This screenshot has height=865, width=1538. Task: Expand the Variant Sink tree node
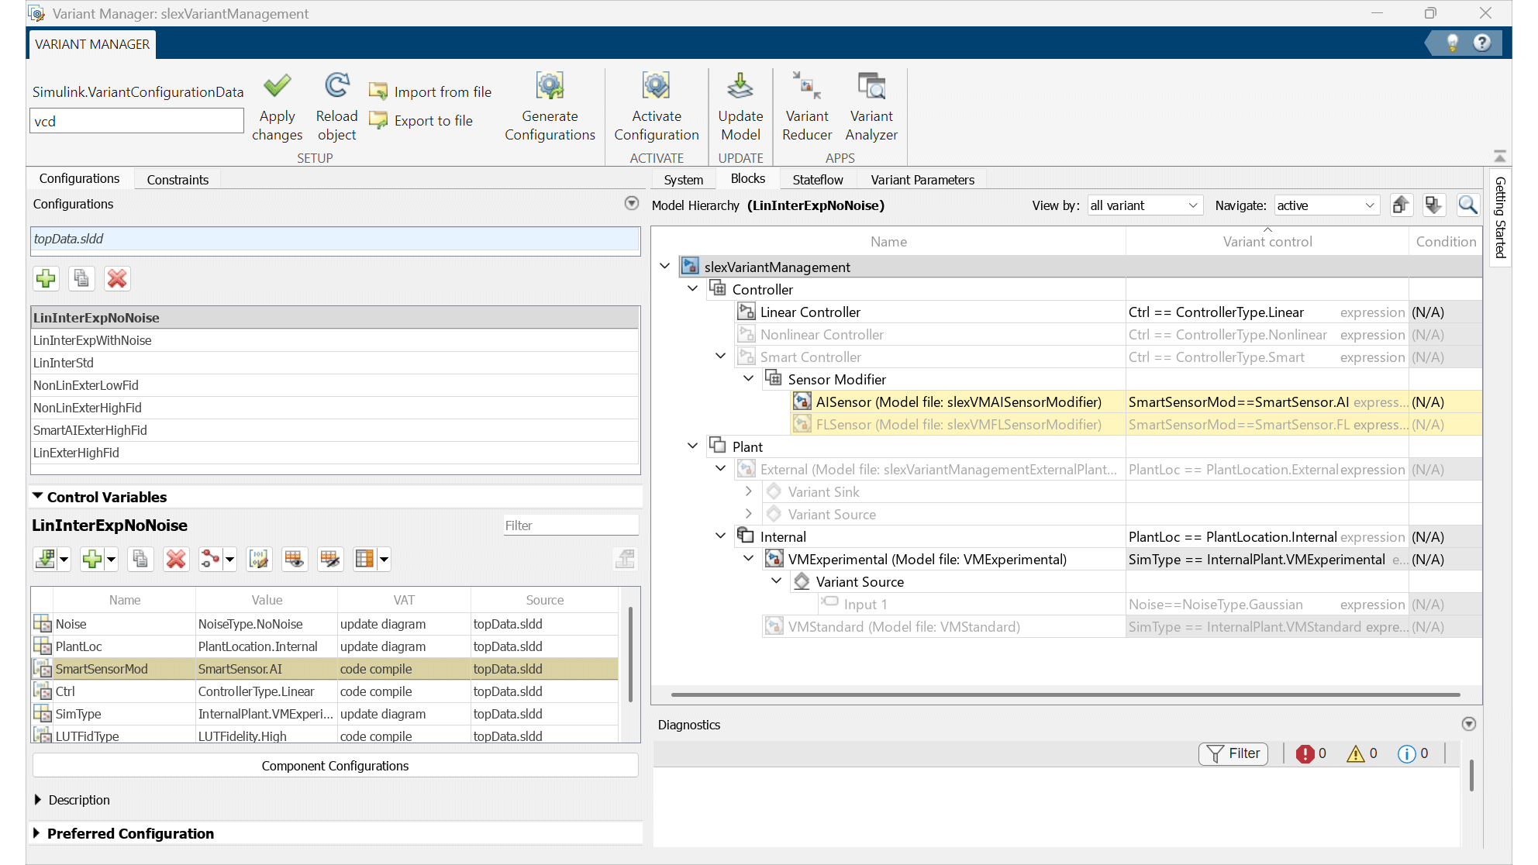(x=749, y=491)
